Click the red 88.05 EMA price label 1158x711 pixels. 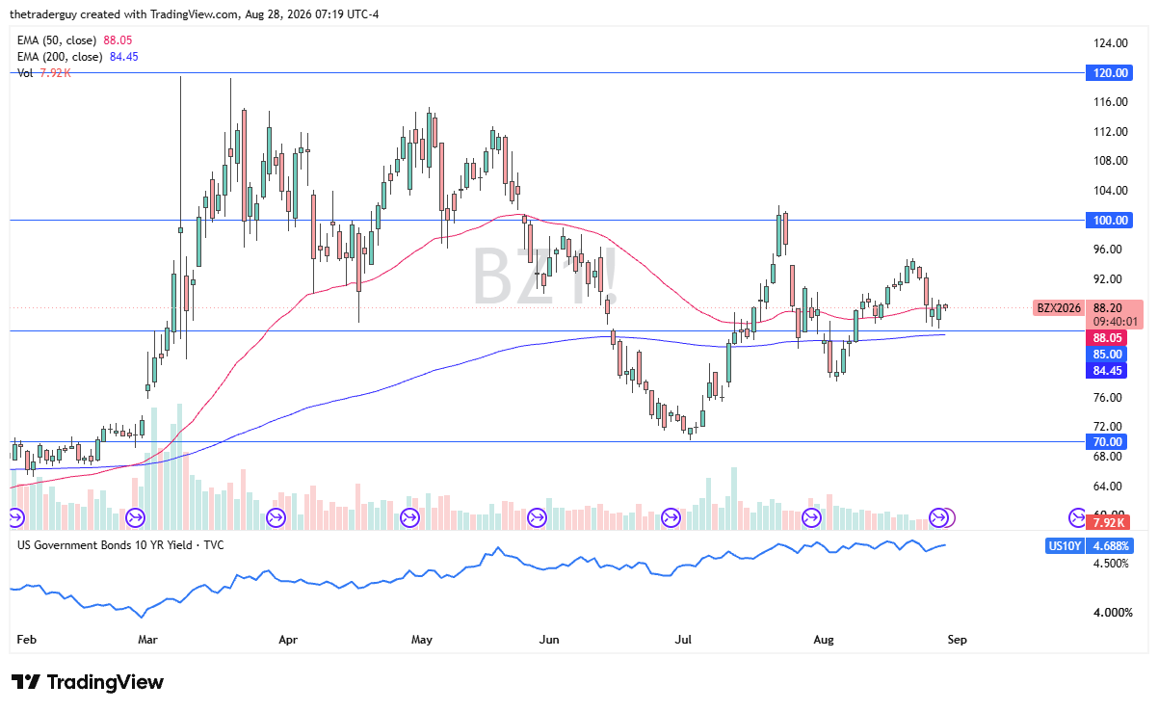(x=1107, y=338)
